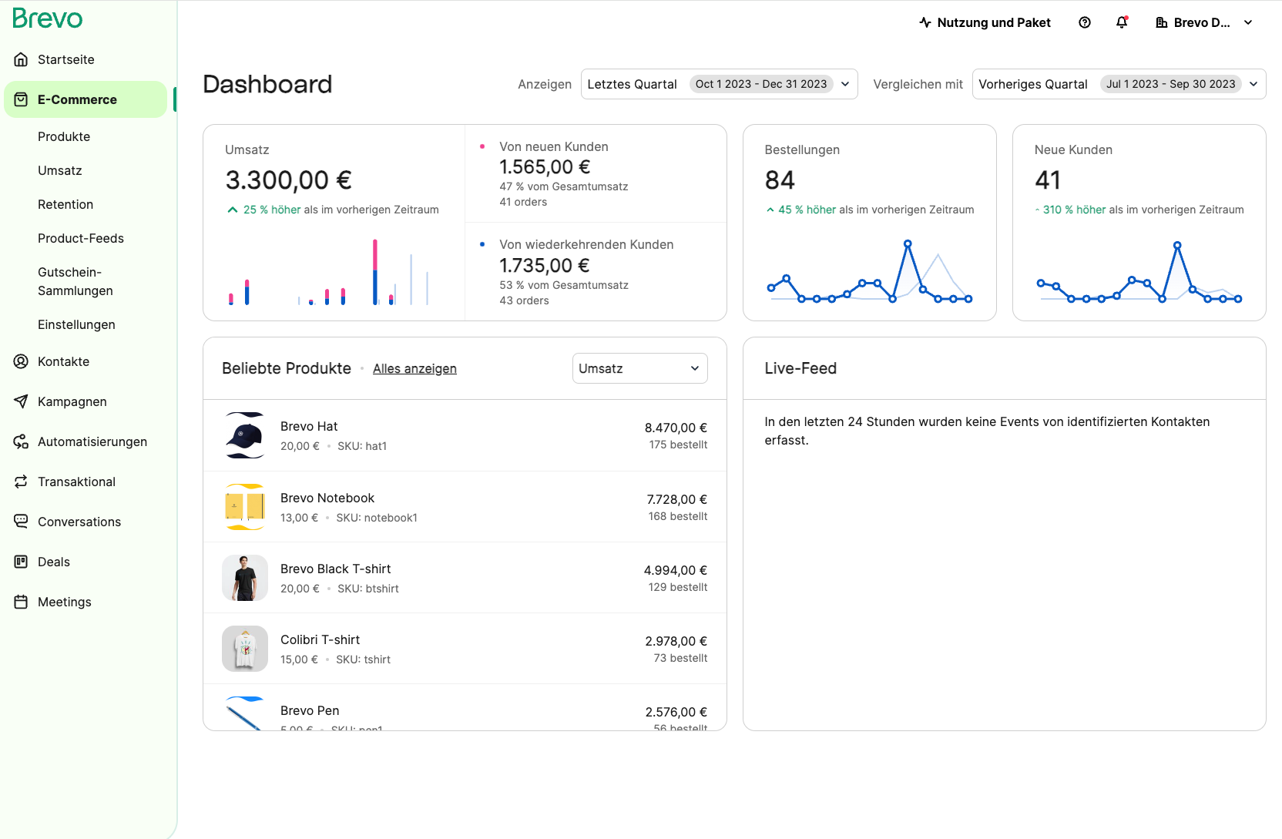
Task: Click the Umsatz bar chart
Action: point(329,271)
